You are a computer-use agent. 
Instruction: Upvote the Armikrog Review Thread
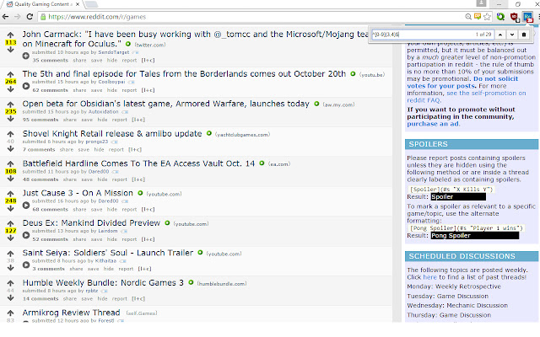pos(11,313)
